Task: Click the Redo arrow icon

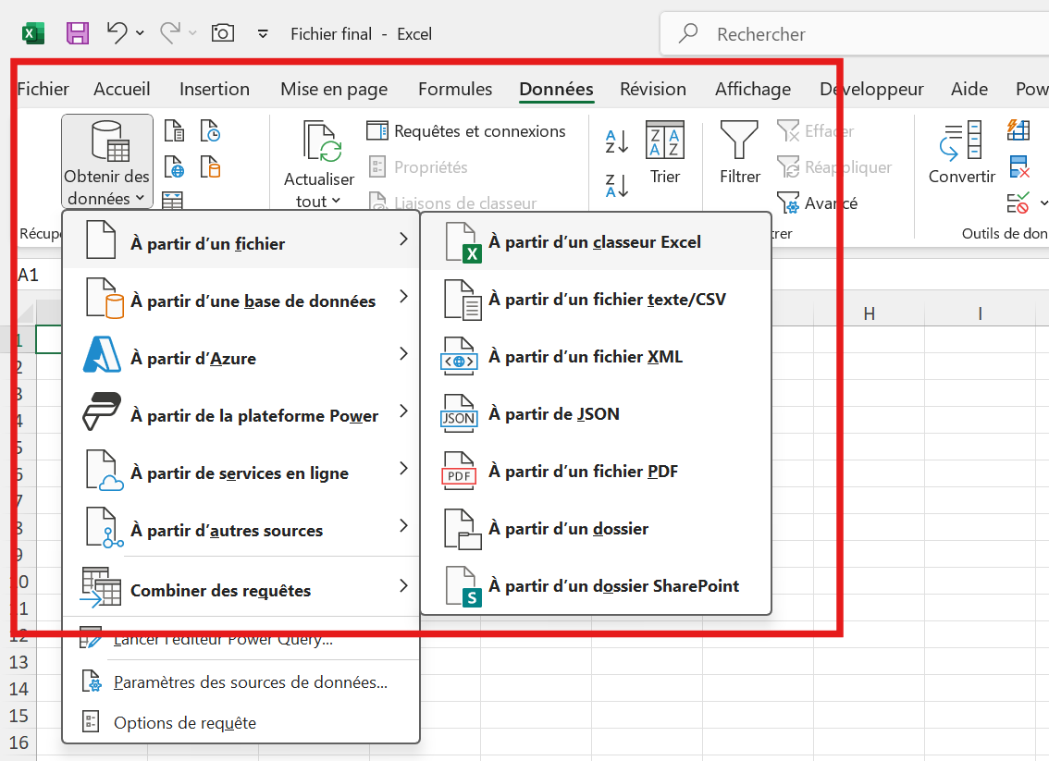Action: coord(170,32)
